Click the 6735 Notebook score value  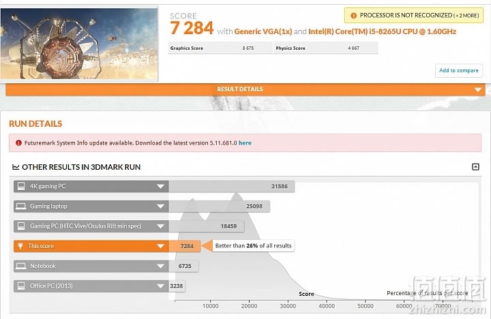(185, 266)
